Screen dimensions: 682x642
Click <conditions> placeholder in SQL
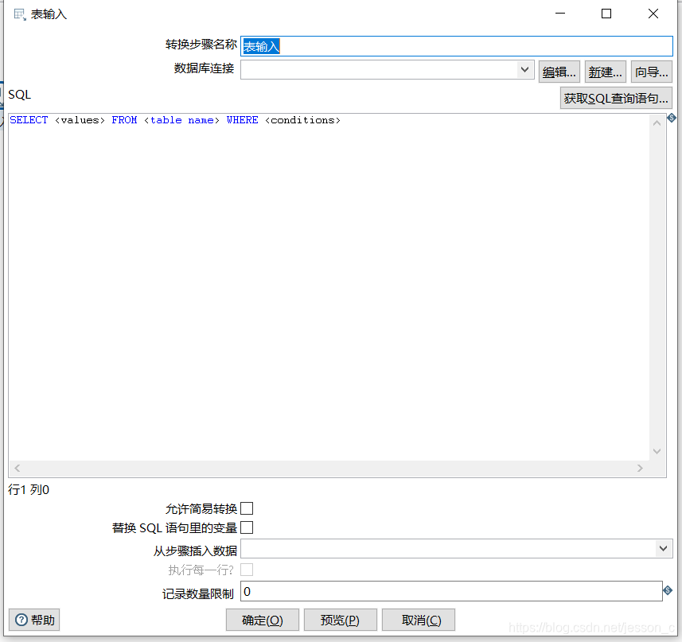302,120
